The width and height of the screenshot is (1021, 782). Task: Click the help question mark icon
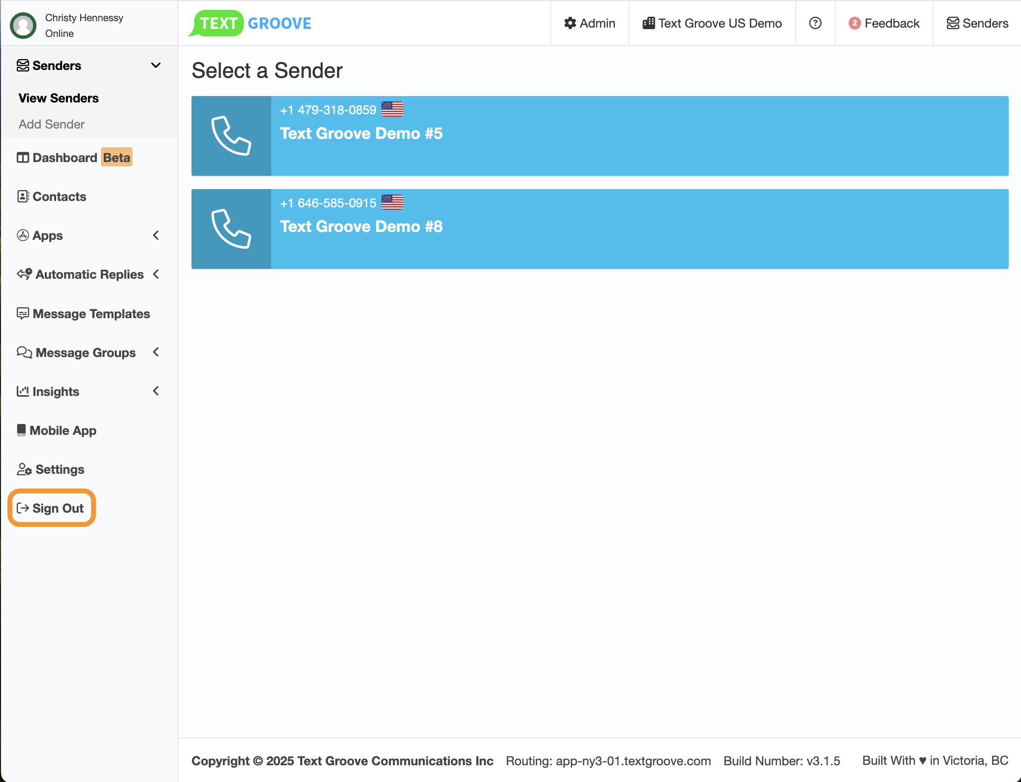[x=815, y=23]
